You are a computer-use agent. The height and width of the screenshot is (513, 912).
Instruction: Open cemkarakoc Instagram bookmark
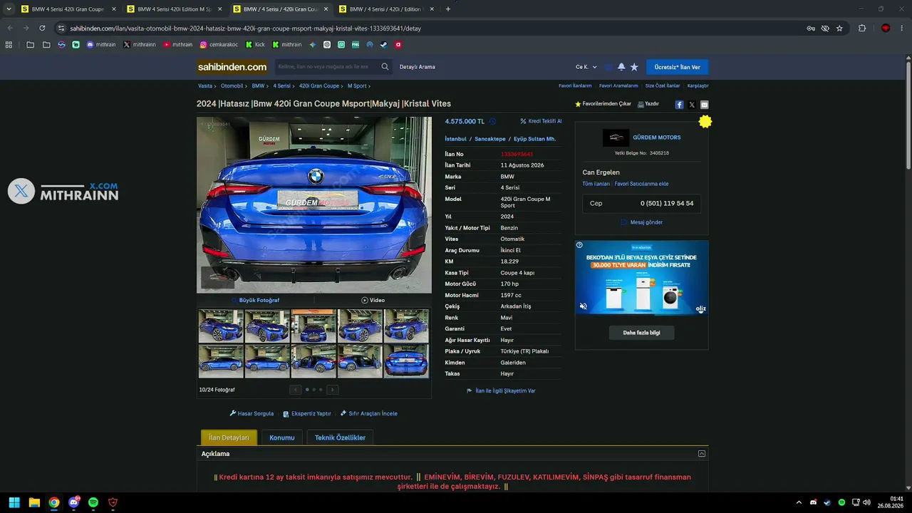click(219, 44)
